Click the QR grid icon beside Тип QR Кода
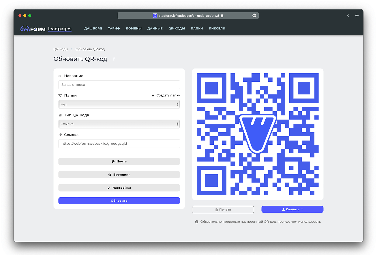This screenshot has width=377, height=260. pyautogui.click(x=60, y=115)
